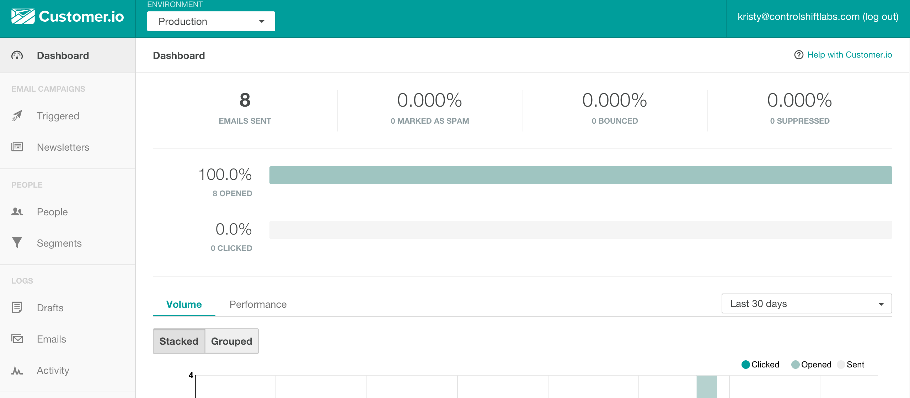Toggle the Sent legend dot
The width and height of the screenshot is (910, 398).
coord(841,365)
